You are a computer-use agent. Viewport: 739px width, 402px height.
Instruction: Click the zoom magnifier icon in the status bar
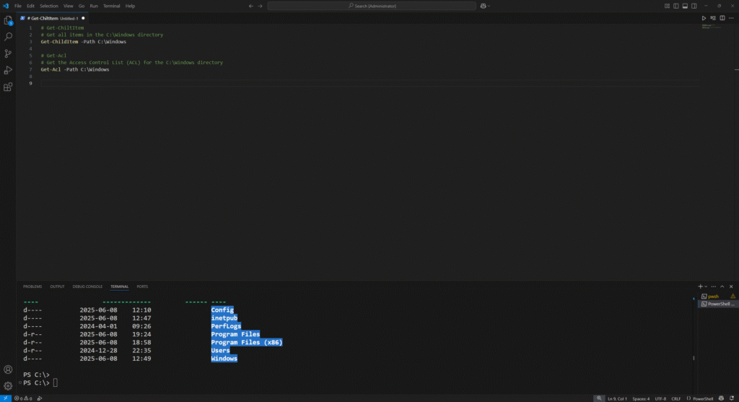click(599, 398)
